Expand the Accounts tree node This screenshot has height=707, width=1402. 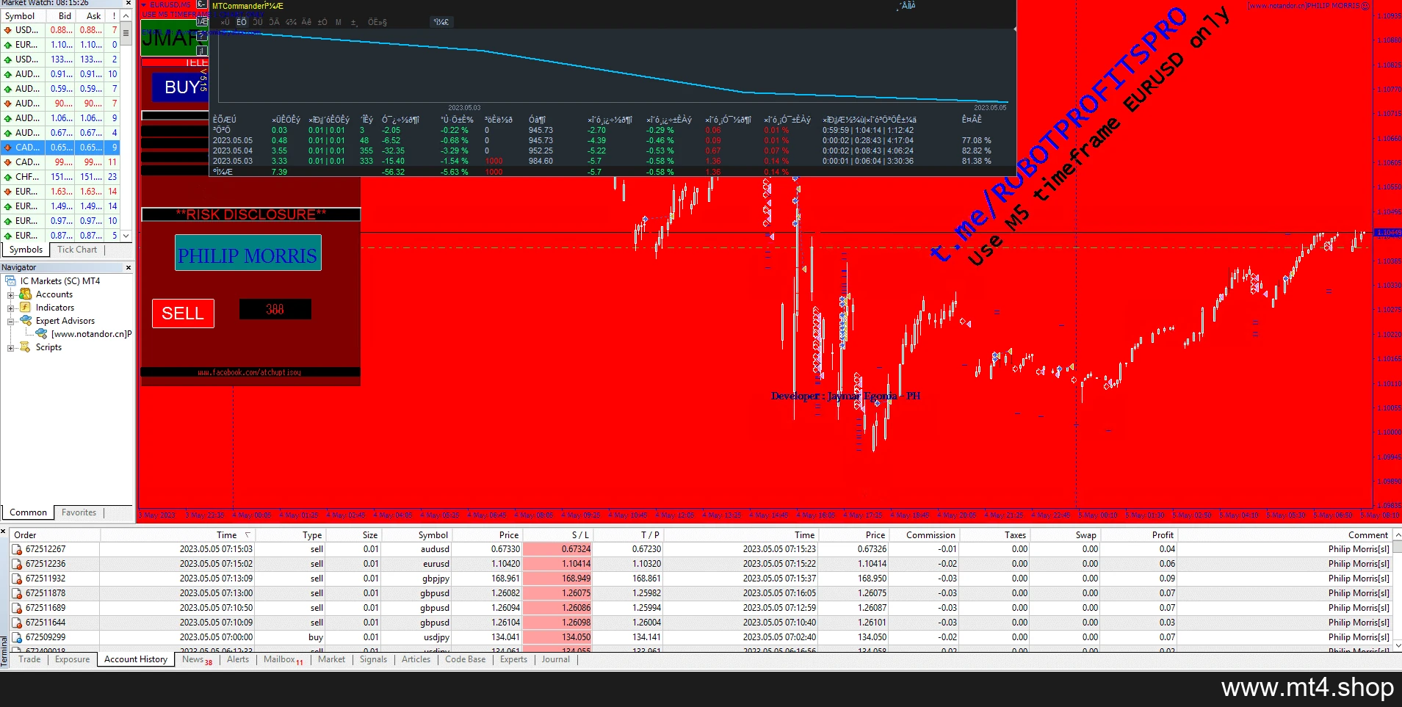pyautogui.click(x=11, y=294)
